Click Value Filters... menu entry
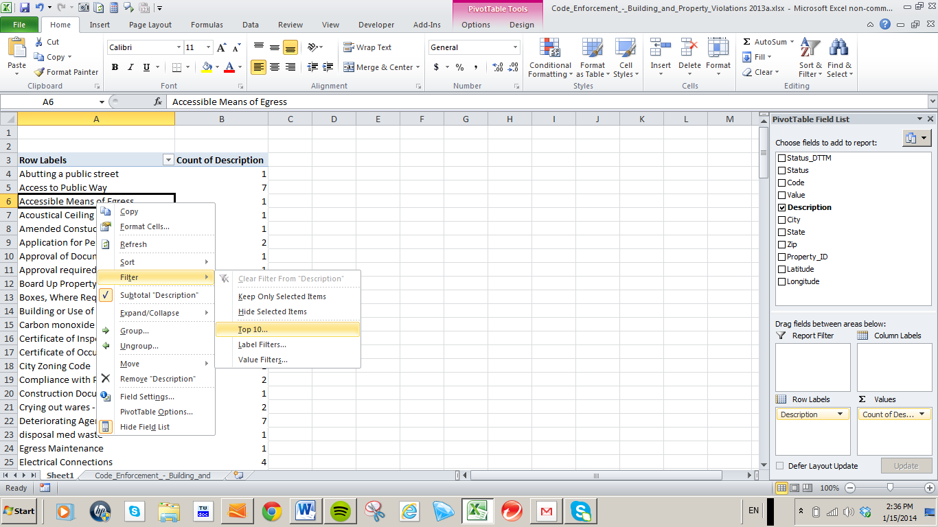This screenshot has height=527, width=938. tap(262, 360)
